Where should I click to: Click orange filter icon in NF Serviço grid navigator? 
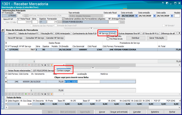52,65
